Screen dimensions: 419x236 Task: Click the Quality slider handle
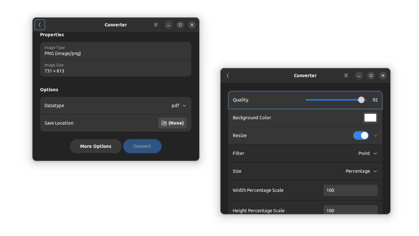pyautogui.click(x=361, y=100)
